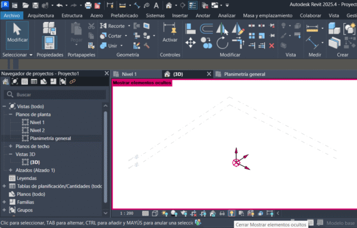Open the Seleccionar dropdown arrow
The width and height of the screenshot is (357, 228).
click(x=31, y=55)
